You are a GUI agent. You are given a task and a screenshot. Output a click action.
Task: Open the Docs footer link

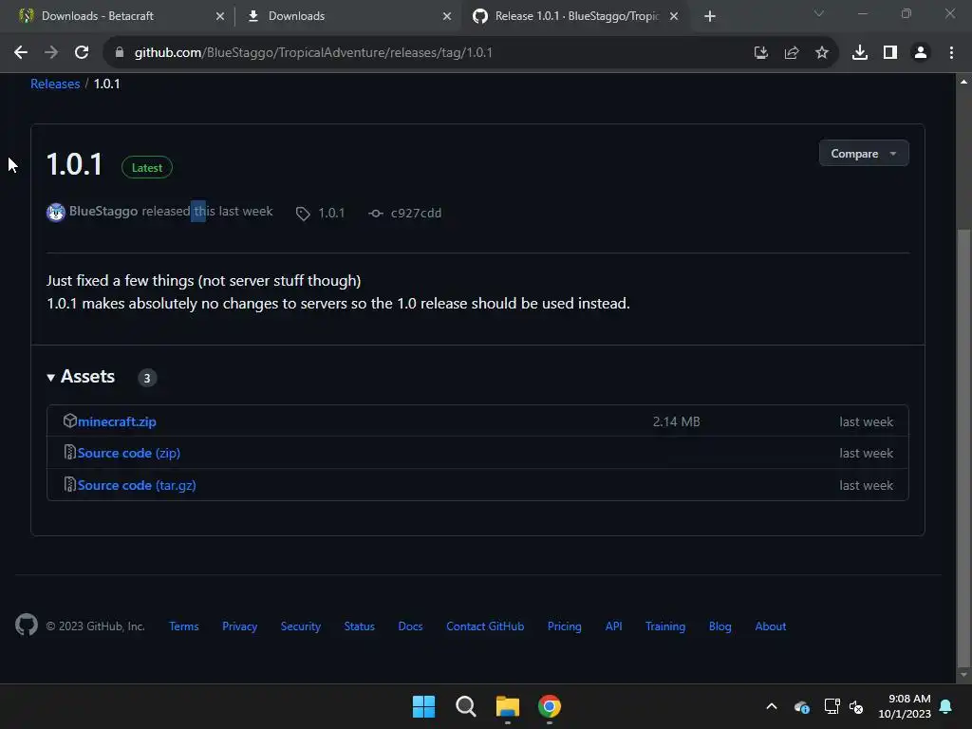[410, 626]
